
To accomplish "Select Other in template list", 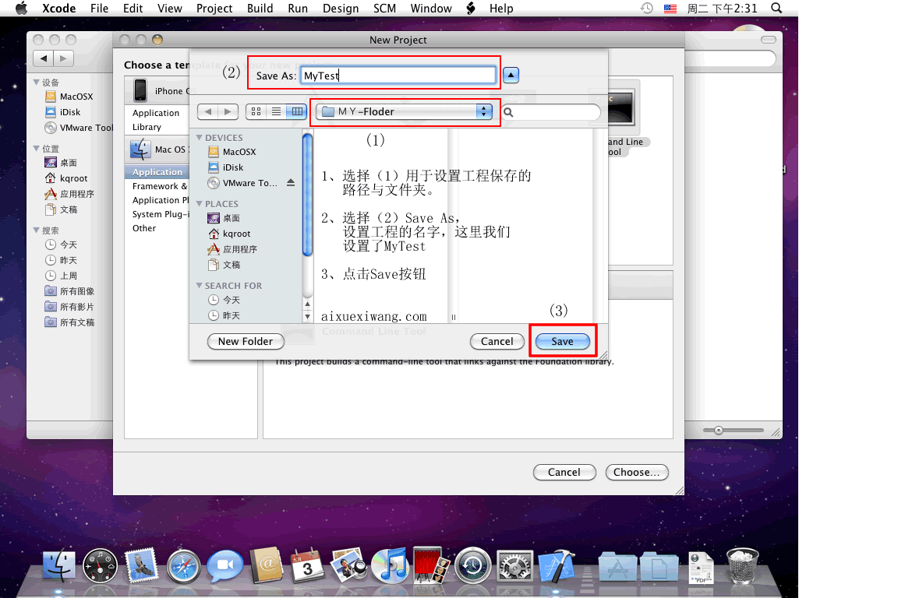I will tap(143, 228).
